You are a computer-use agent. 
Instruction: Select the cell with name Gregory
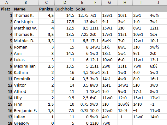[x=26, y=123]
